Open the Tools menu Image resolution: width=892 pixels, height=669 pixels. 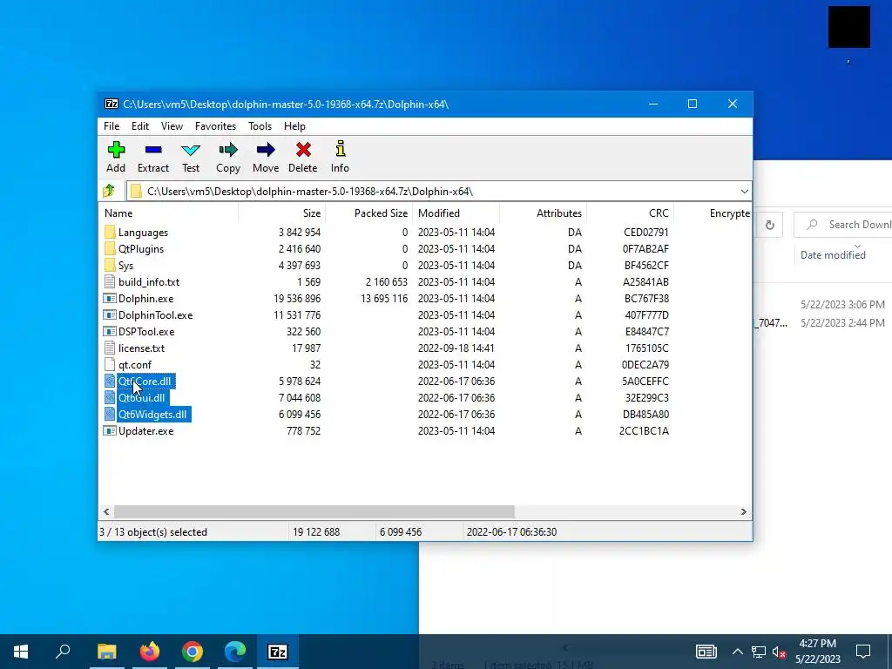click(x=260, y=126)
